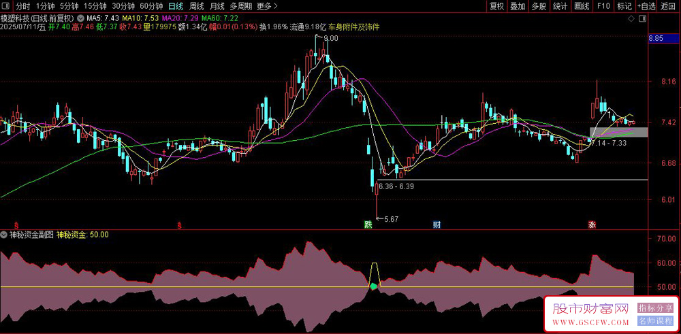
Task: Select the 5分钟 period tab
Action: tap(69, 6)
